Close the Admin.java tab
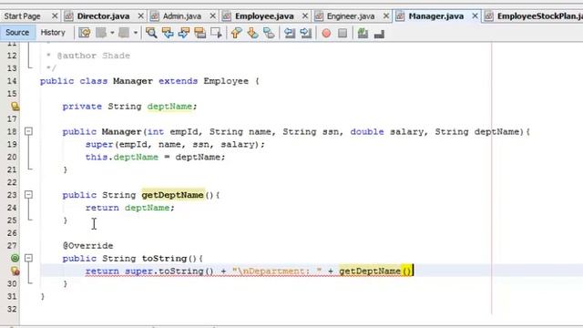The image size is (583, 328). pyautogui.click(x=212, y=16)
